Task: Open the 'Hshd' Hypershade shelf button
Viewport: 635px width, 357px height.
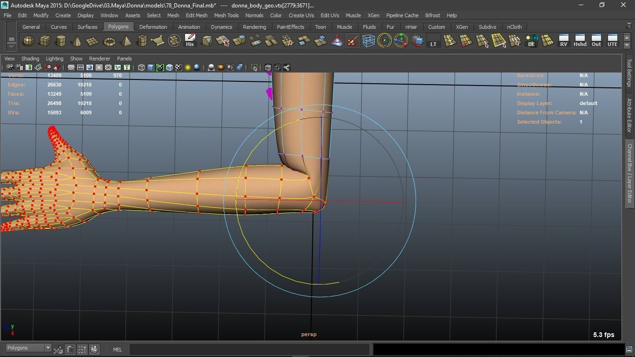Action: (x=580, y=41)
